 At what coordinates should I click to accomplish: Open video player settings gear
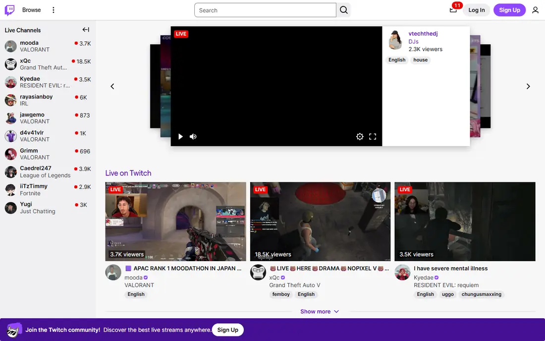pyautogui.click(x=360, y=137)
